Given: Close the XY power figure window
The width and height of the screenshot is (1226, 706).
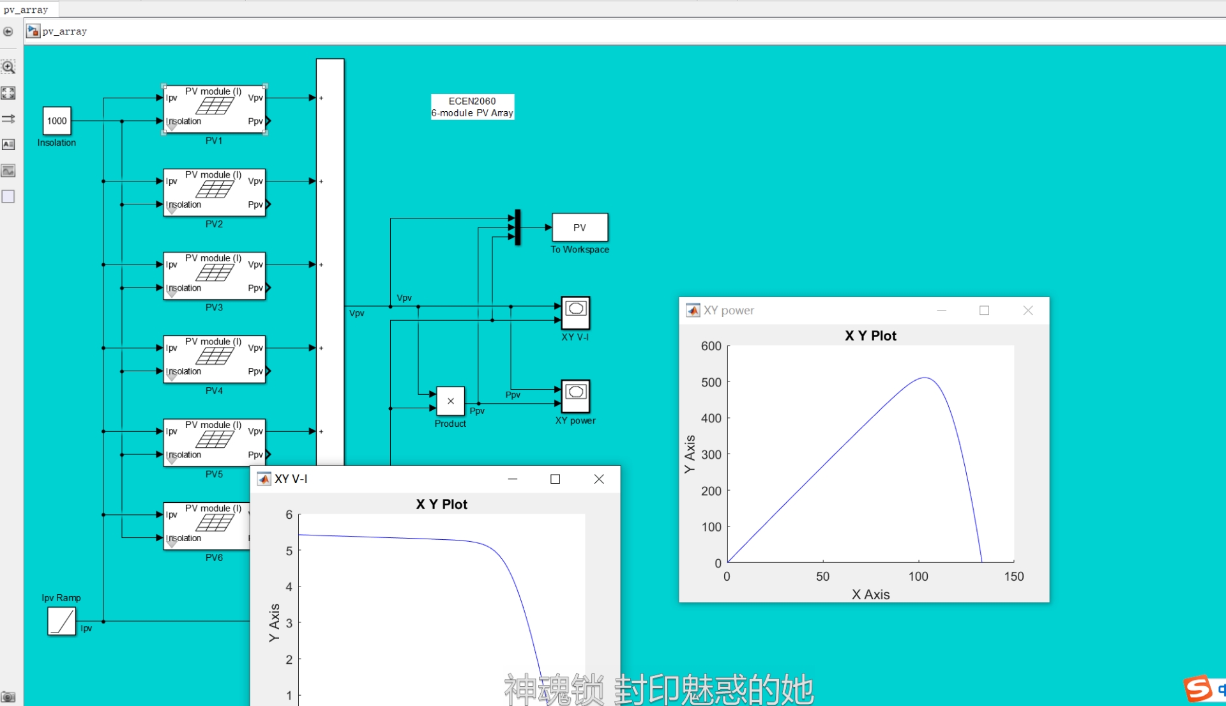Looking at the screenshot, I should (x=1027, y=311).
